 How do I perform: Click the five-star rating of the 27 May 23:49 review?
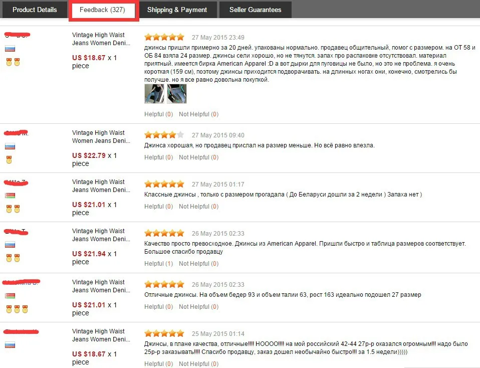coord(164,38)
